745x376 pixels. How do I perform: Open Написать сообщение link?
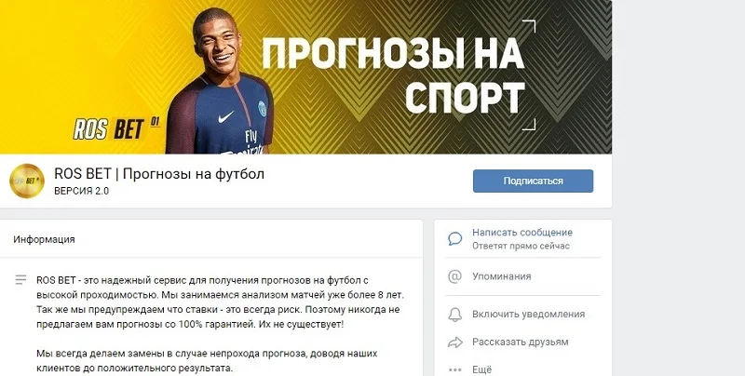(522, 233)
